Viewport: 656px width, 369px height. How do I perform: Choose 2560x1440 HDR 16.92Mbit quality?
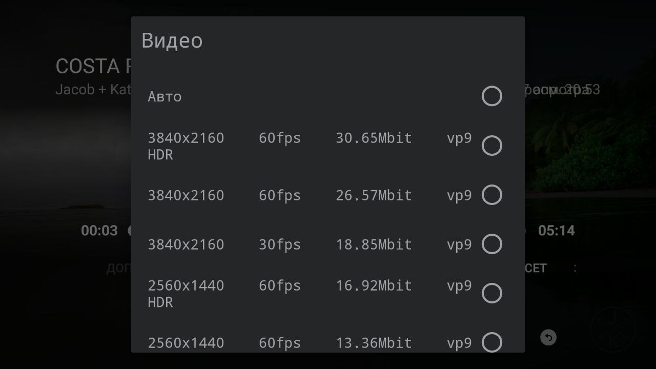(328, 293)
